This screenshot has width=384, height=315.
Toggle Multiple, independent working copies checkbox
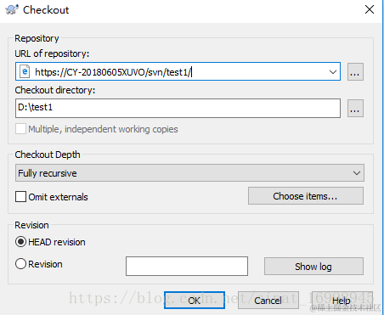click(20, 129)
